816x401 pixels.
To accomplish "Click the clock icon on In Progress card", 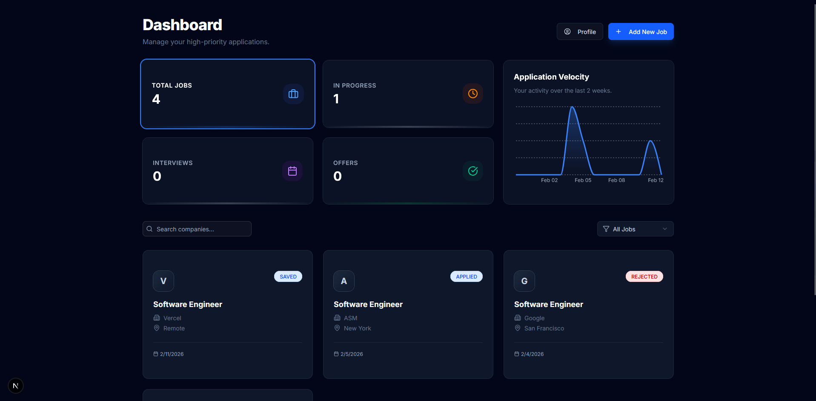I will tap(473, 94).
